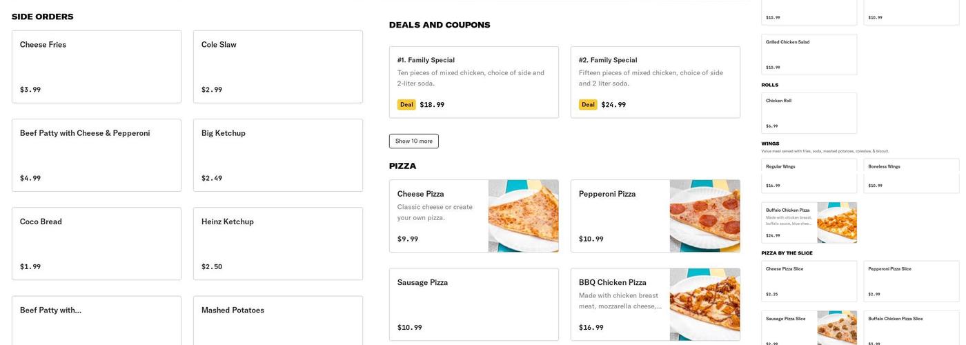The width and height of the screenshot is (966, 345).
Task: Open the Coco Bread menu item
Action: click(x=96, y=244)
